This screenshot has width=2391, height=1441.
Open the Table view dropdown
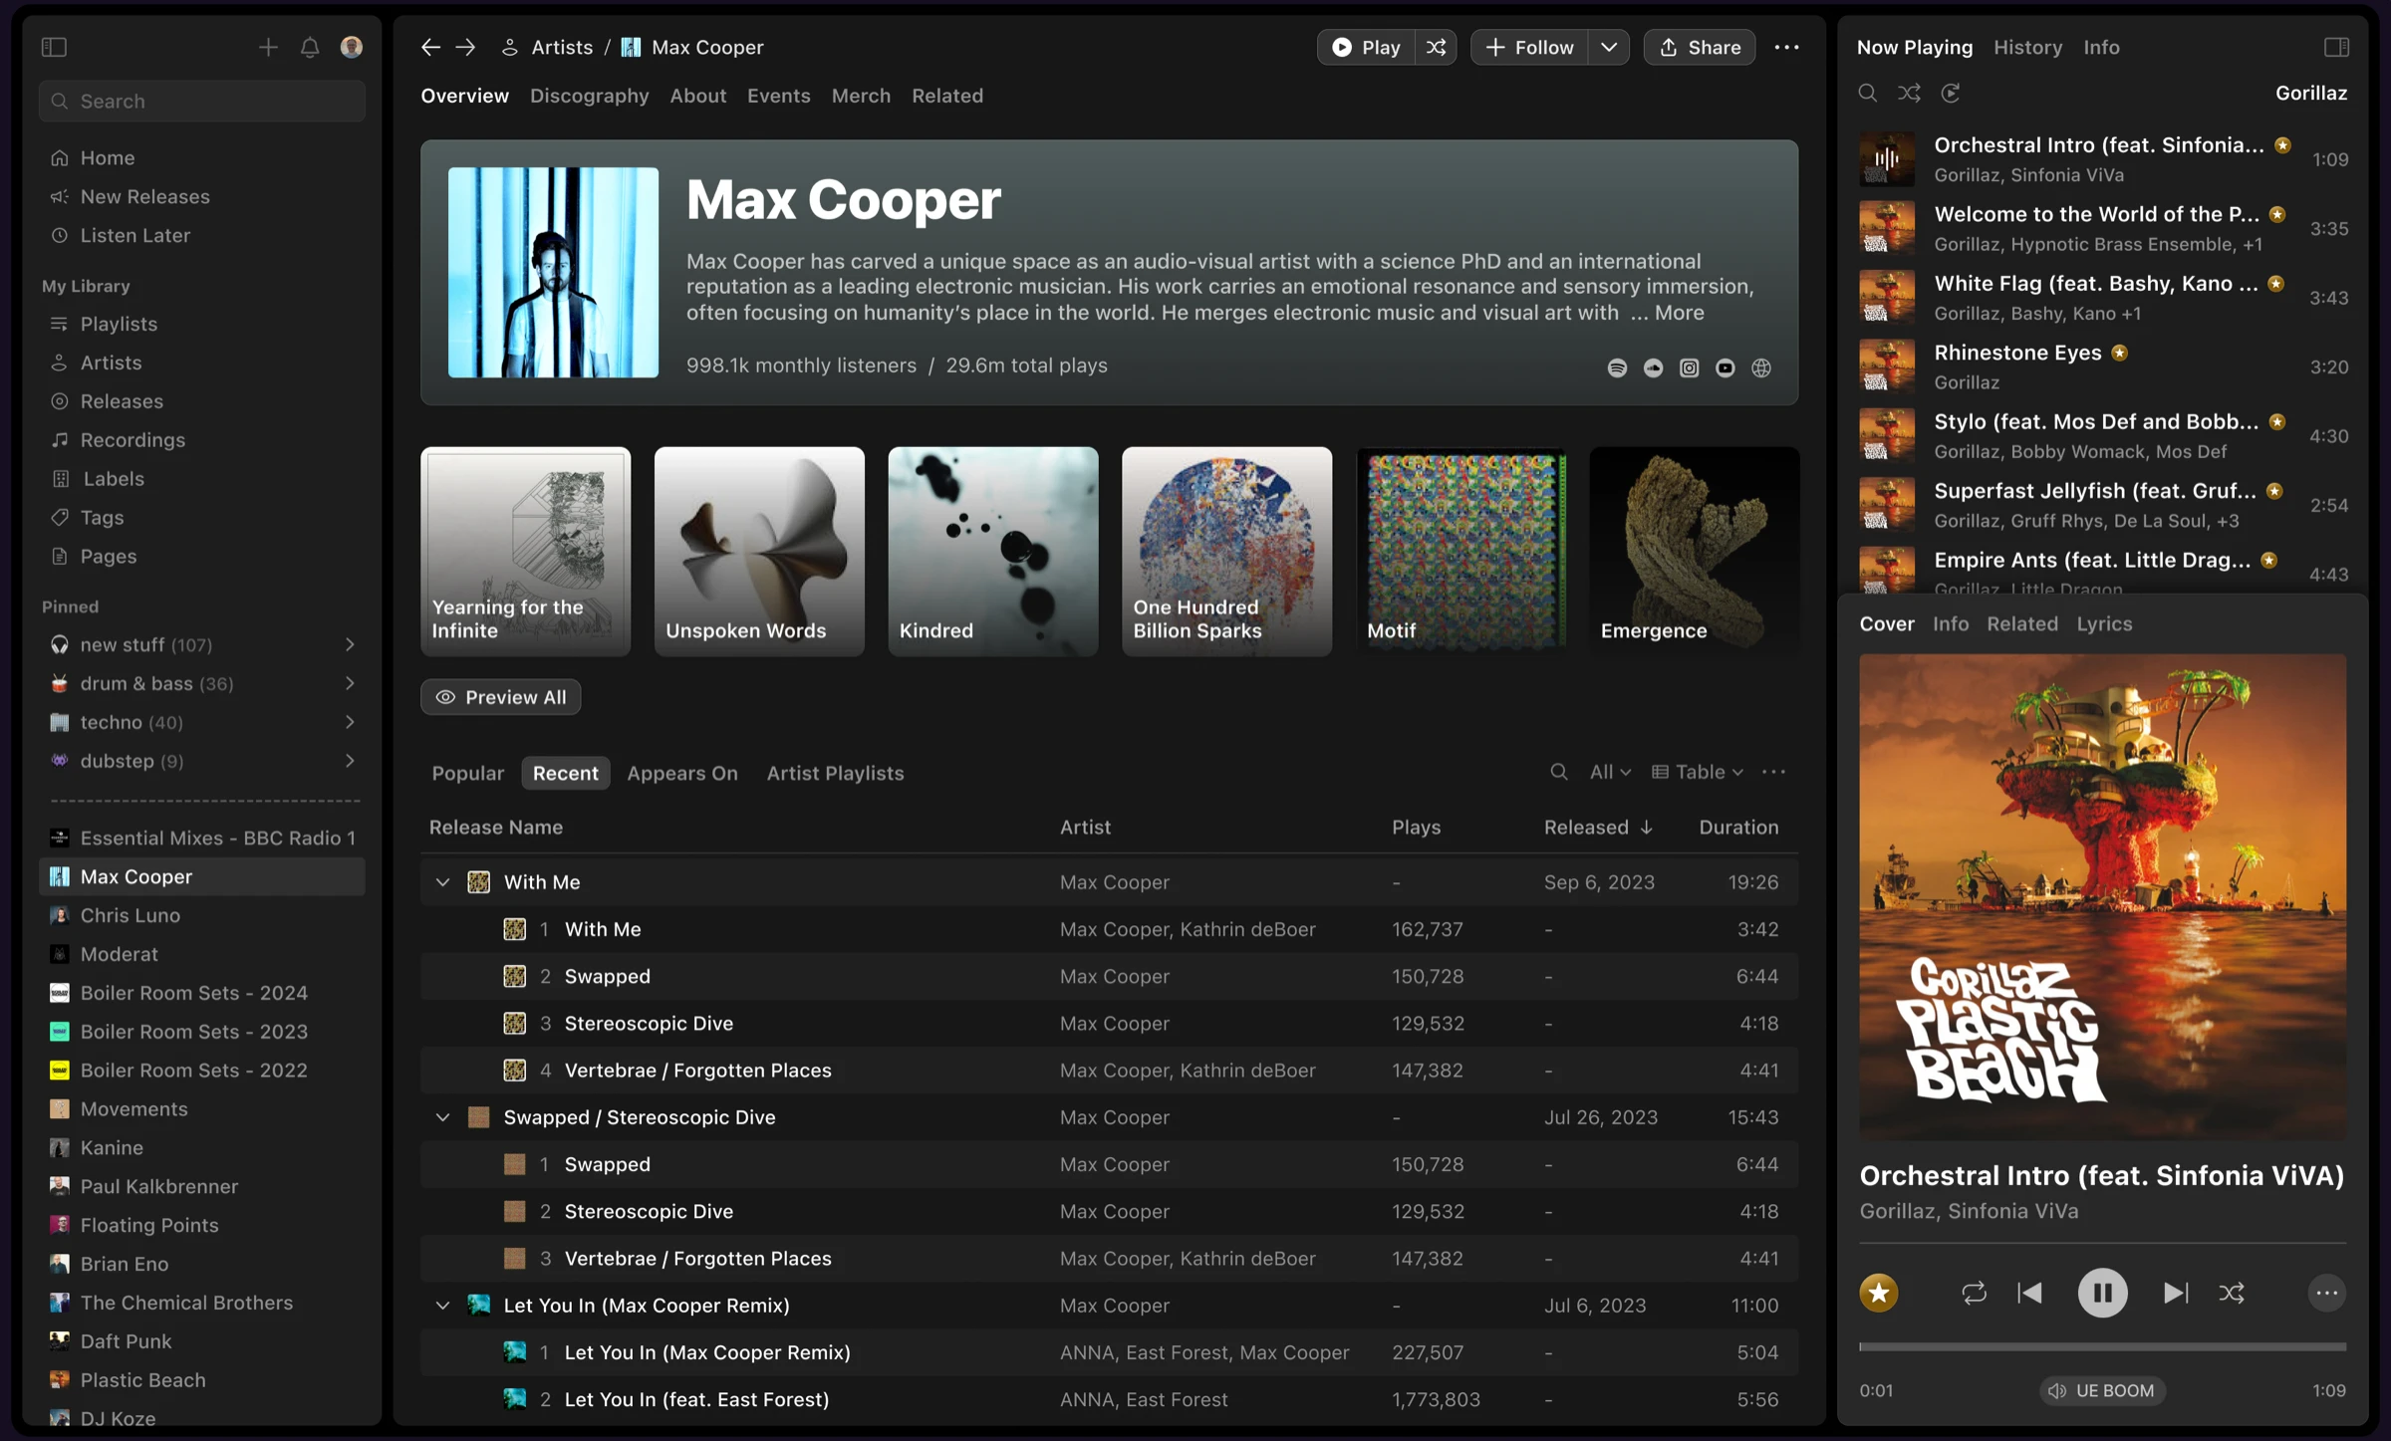[1698, 772]
